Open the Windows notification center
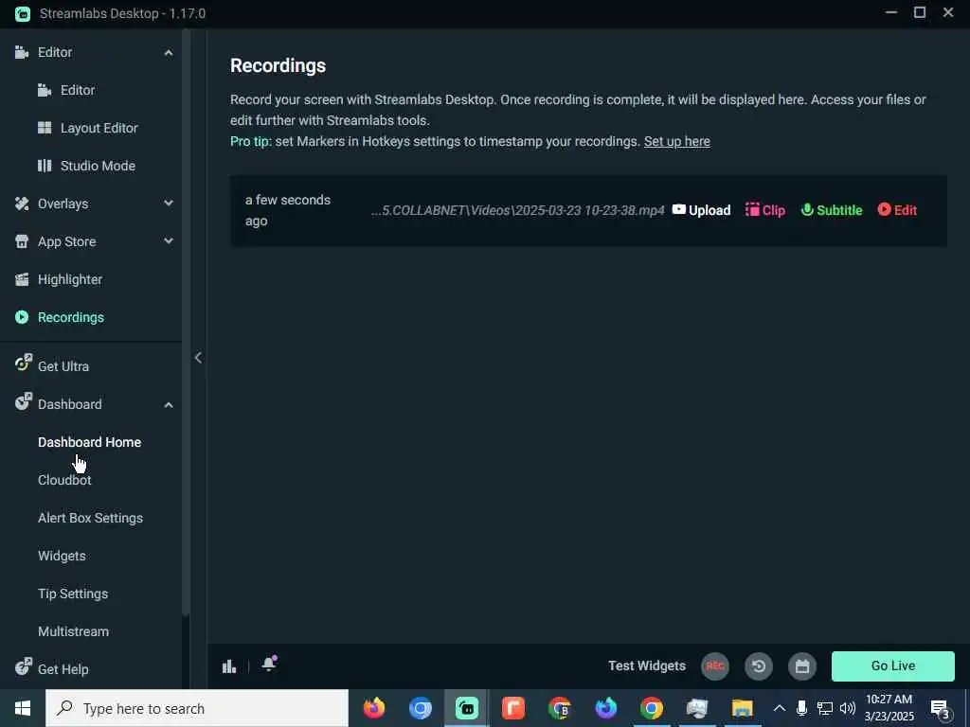The image size is (970, 727). point(940,708)
